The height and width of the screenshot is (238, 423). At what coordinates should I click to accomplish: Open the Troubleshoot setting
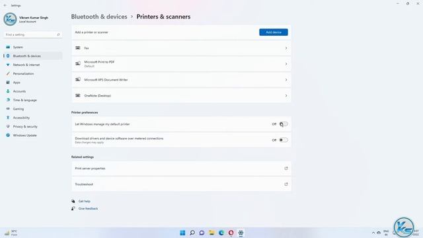181,184
